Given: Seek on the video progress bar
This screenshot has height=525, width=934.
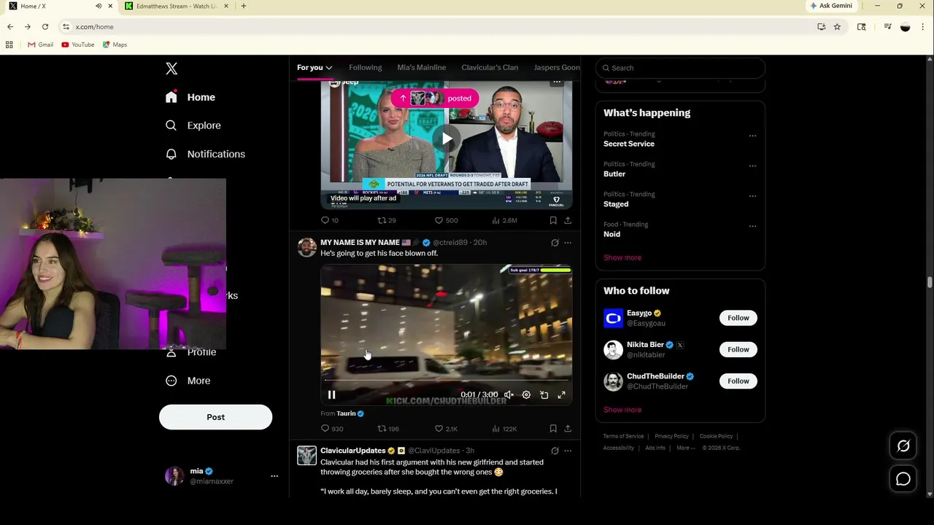Looking at the screenshot, I should [447, 381].
